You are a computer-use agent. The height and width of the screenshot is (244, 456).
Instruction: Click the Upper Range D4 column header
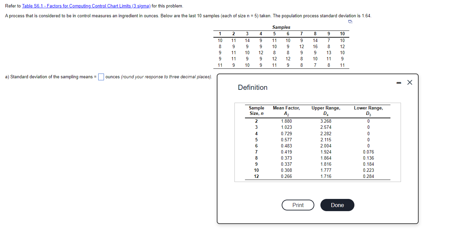(326, 110)
